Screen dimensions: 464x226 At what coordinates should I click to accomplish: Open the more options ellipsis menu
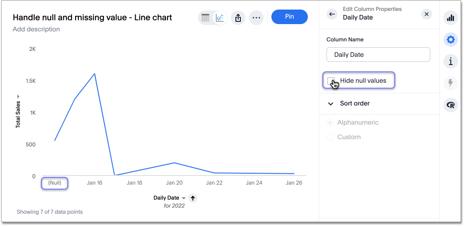coord(256,18)
